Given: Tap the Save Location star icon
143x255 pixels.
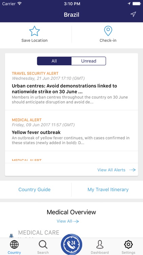Looking at the screenshot, I should [x=34, y=31].
